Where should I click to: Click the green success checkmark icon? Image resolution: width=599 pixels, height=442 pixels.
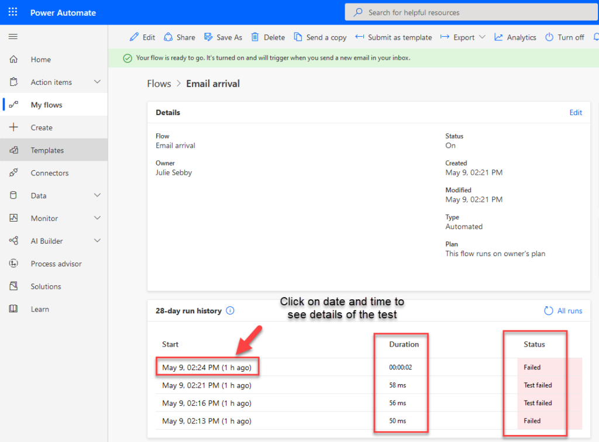point(128,58)
